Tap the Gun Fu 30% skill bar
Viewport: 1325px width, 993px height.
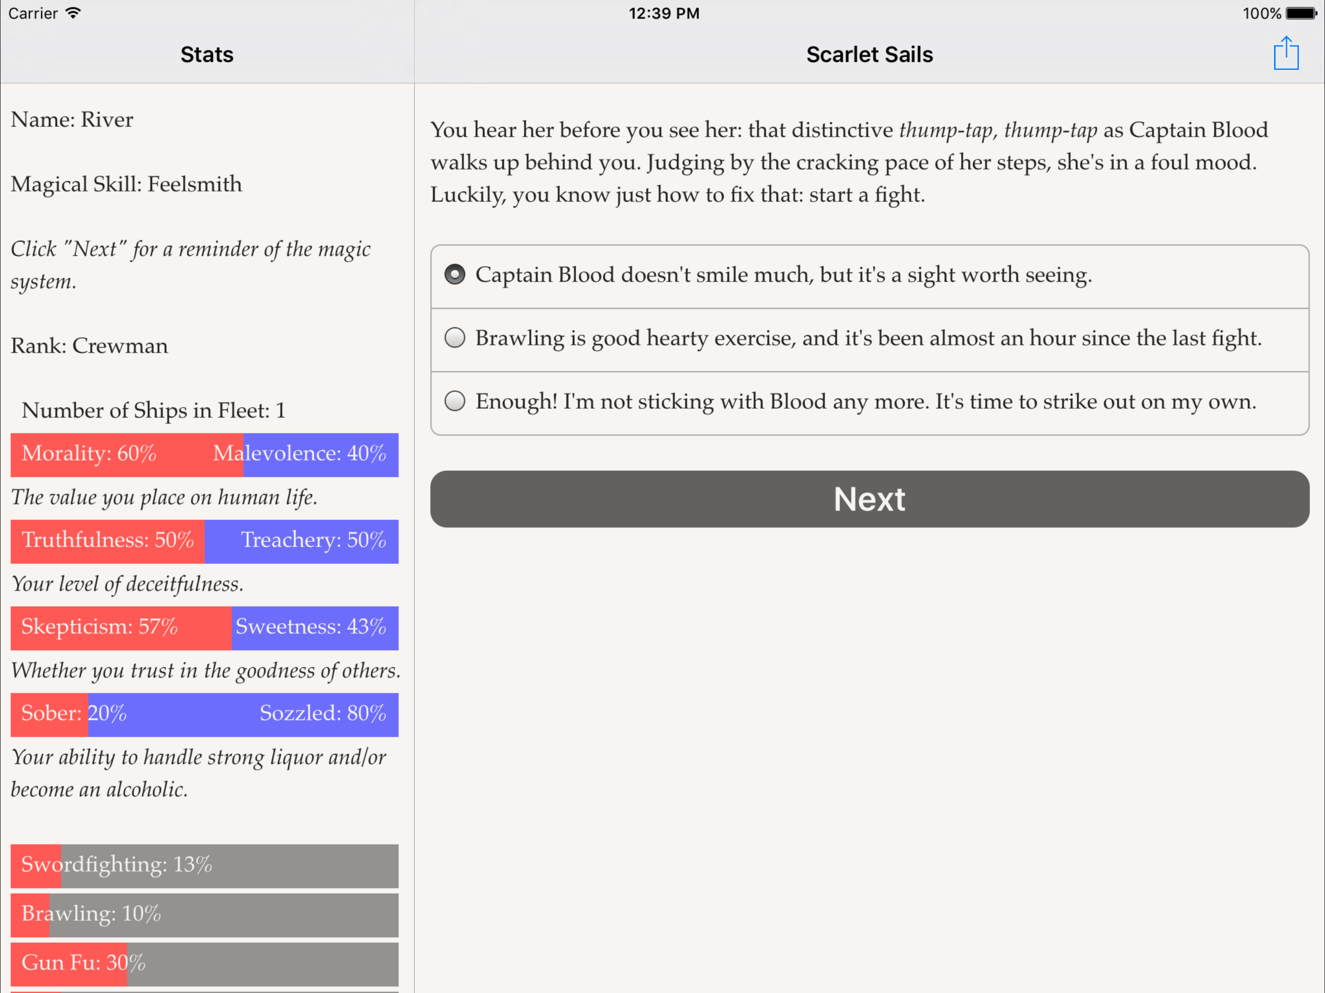point(204,963)
